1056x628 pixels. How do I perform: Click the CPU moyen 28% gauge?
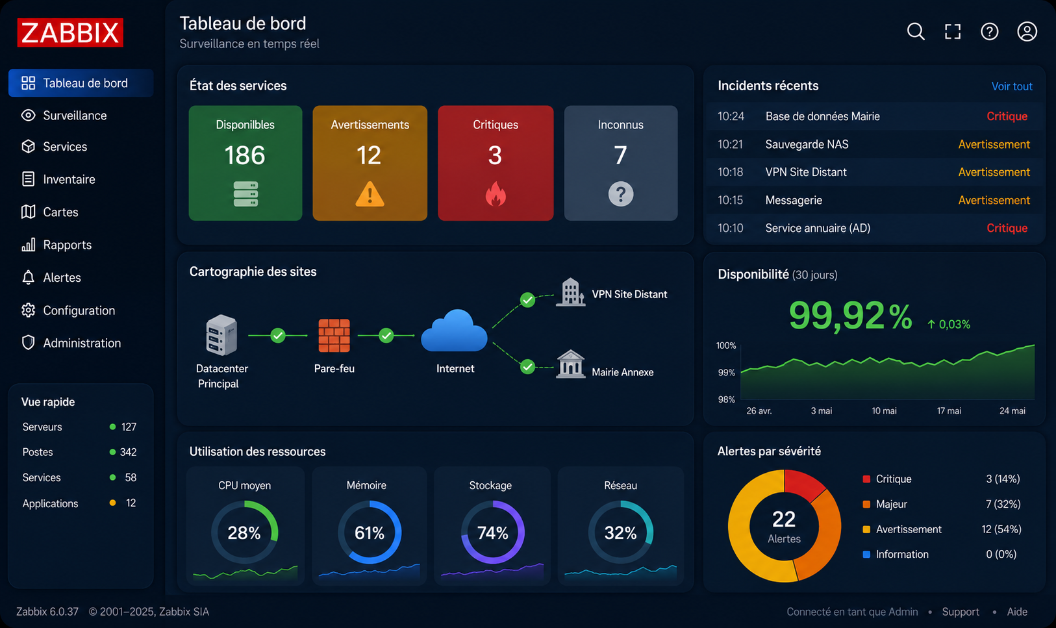pos(245,533)
